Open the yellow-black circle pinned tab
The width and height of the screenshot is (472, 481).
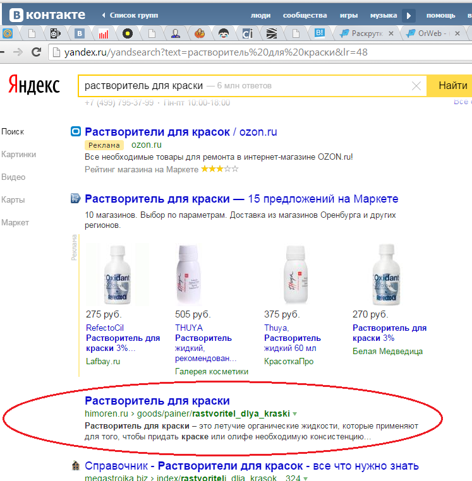point(128,33)
